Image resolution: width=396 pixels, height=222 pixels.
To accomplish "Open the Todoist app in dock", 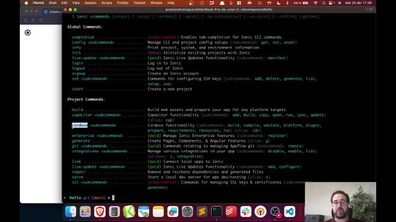I will point(231,212).
